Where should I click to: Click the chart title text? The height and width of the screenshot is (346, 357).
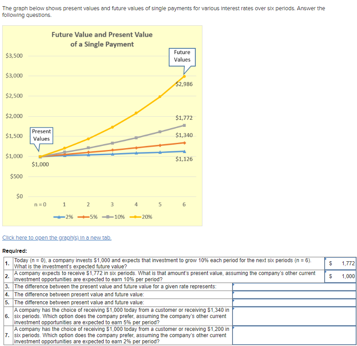coord(102,39)
